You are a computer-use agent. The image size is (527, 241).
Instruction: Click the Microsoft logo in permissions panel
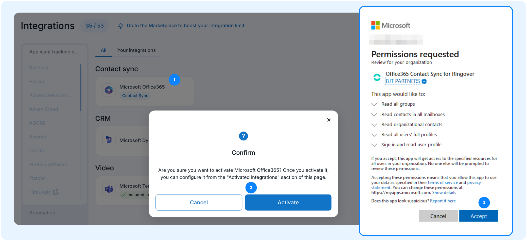(391, 25)
